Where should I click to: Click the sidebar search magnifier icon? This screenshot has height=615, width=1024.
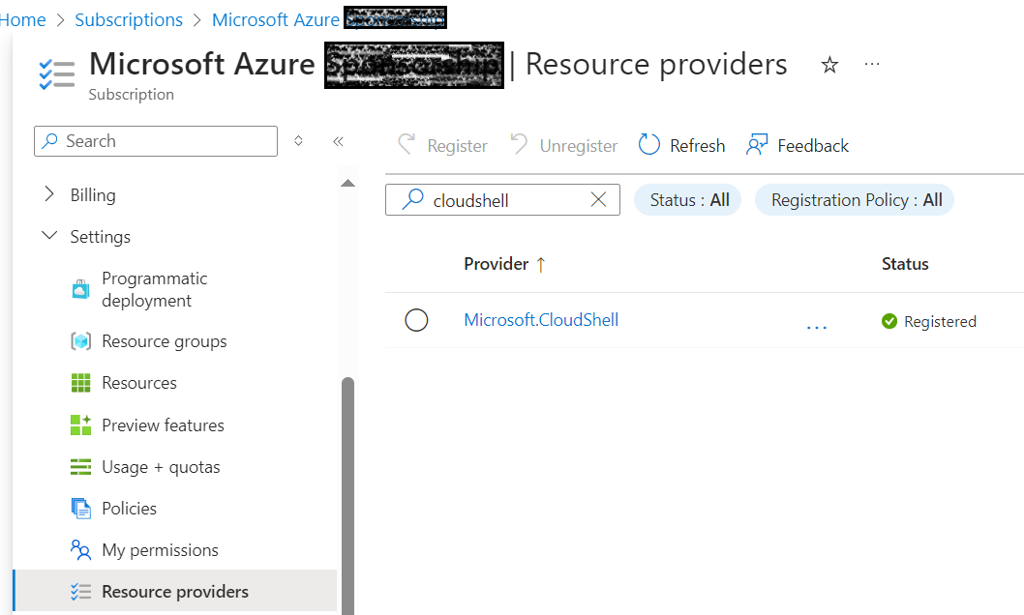pos(49,141)
